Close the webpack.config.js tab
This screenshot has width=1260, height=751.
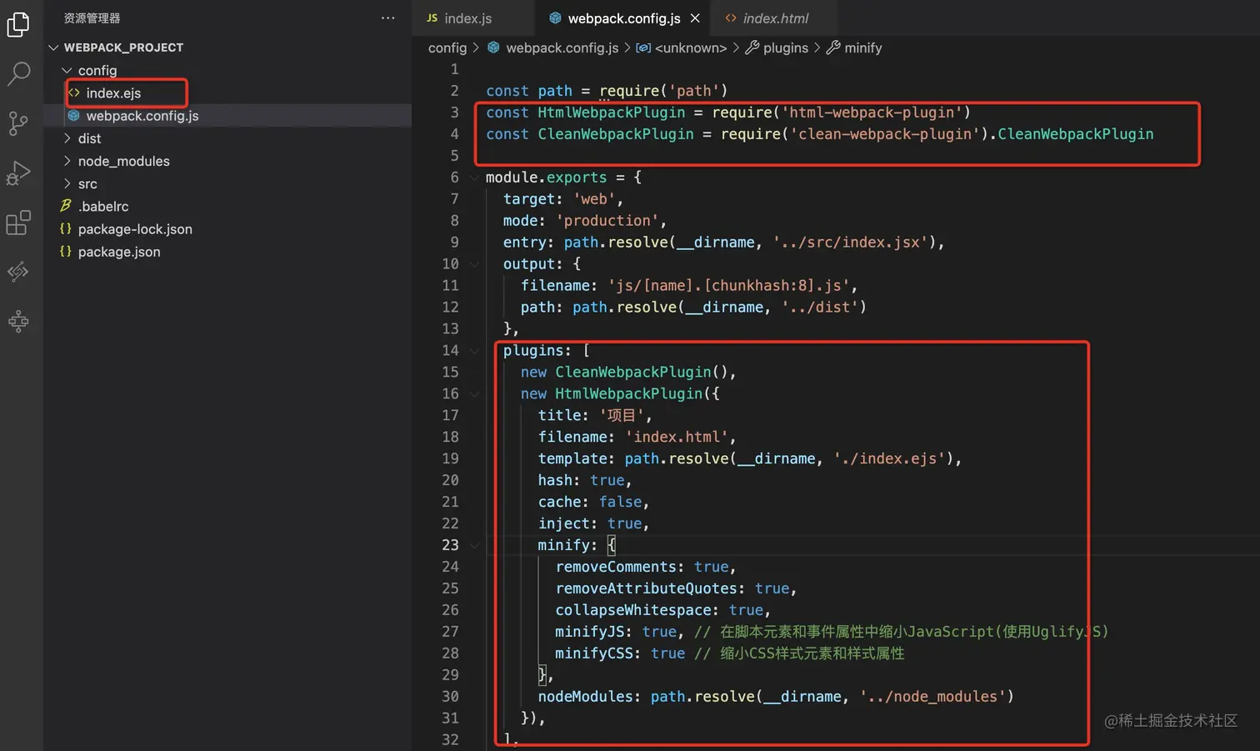(695, 18)
